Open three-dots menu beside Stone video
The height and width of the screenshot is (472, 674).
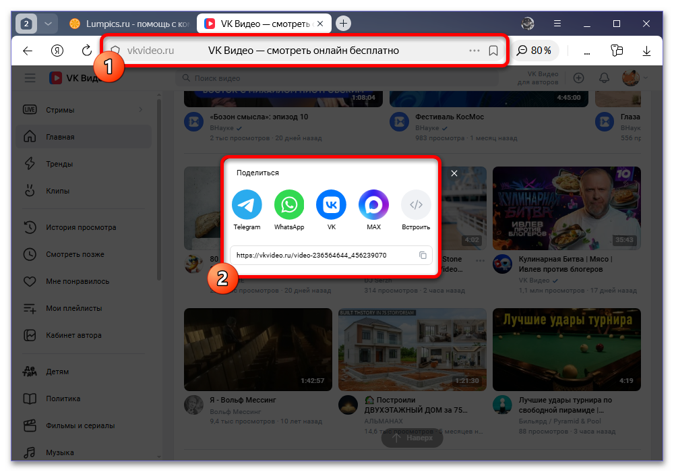(480, 260)
